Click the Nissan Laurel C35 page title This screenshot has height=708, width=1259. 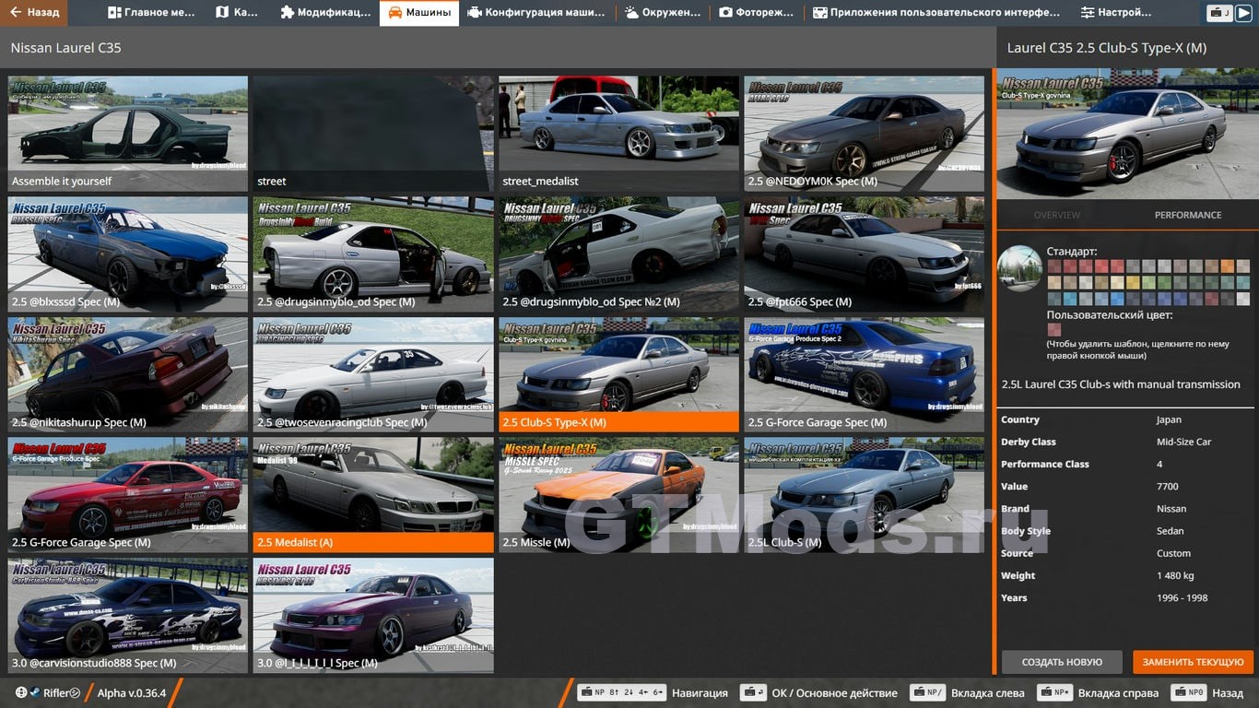tap(65, 47)
